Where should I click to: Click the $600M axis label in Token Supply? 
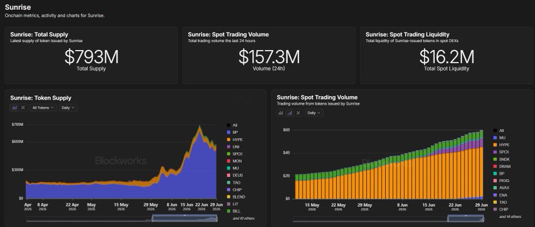point(17,141)
